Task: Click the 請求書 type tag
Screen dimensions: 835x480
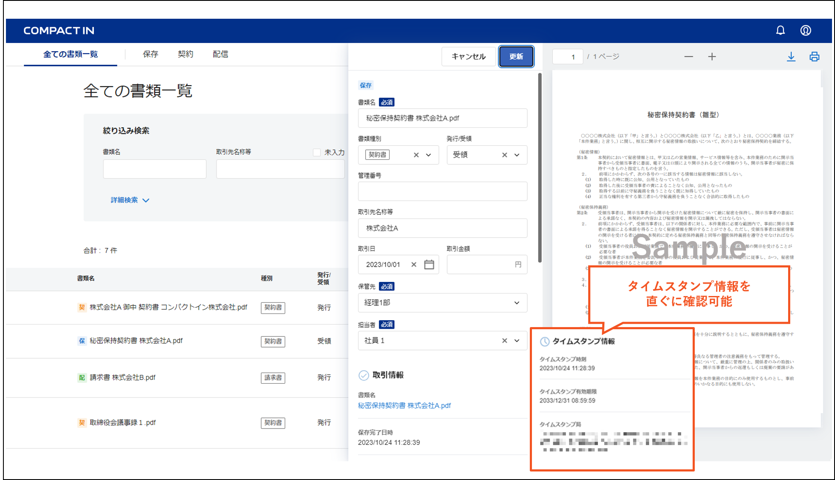Action: [273, 378]
